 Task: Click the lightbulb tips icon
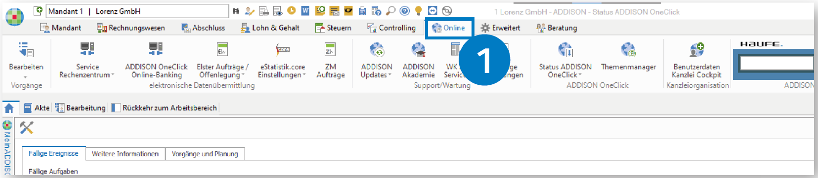click(419, 11)
